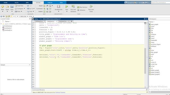
Task: Click the Run Section button
Action: point(82,7)
